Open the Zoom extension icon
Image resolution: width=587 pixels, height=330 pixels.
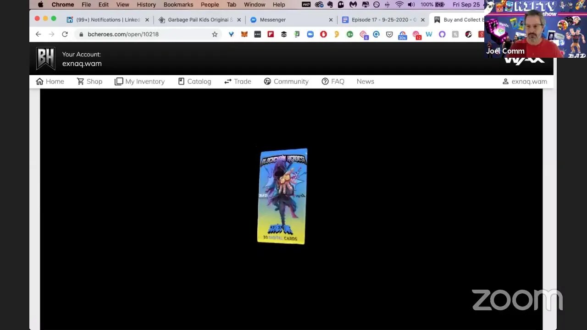(x=310, y=34)
